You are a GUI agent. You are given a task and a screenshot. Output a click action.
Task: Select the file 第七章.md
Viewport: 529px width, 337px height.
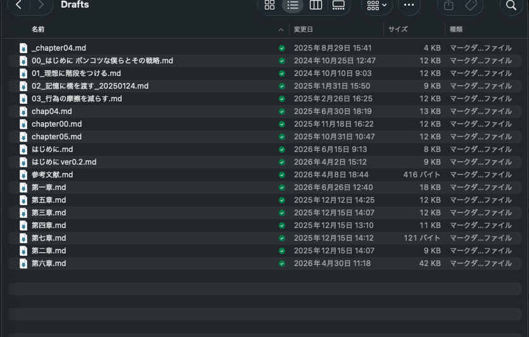click(x=49, y=238)
